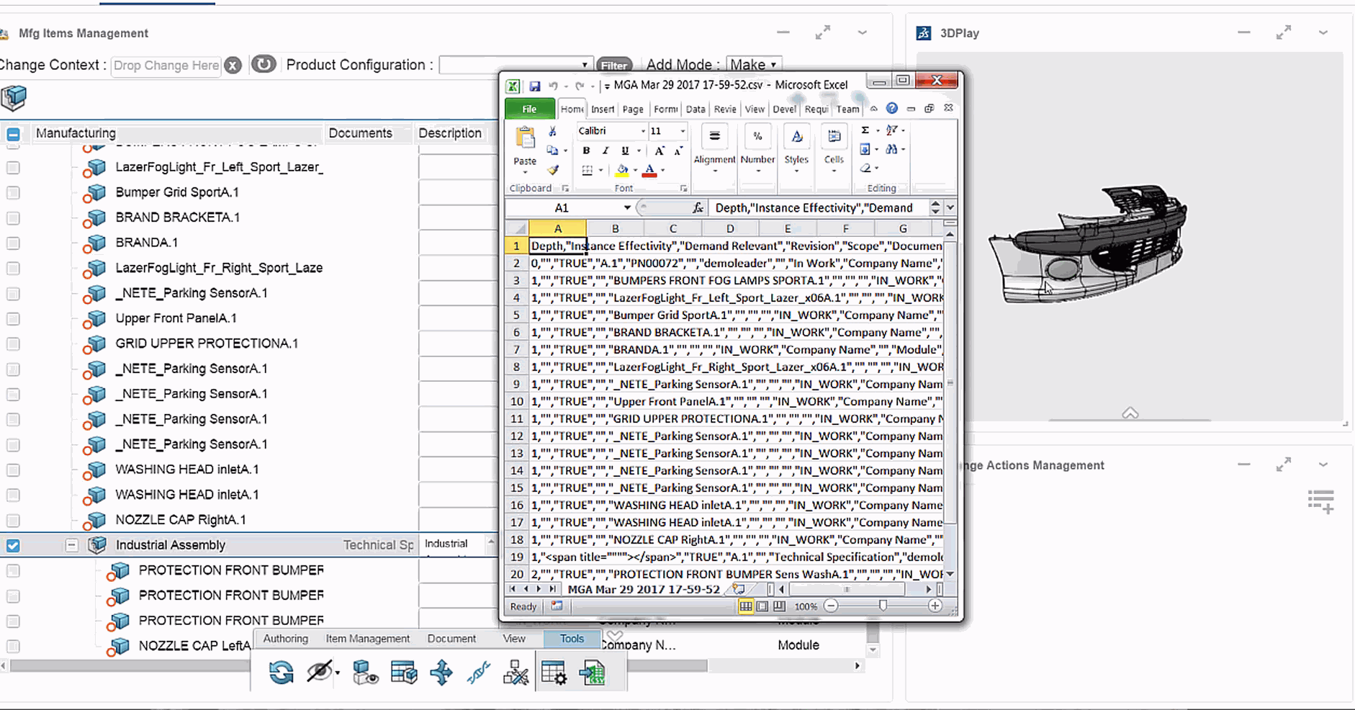The width and height of the screenshot is (1355, 710).
Task: Click the Excel zoom slider handle
Action: tap(883, 606)
